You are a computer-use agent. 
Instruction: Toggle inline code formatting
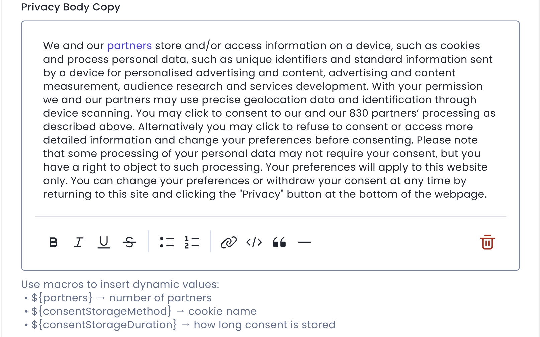(254, 242)
